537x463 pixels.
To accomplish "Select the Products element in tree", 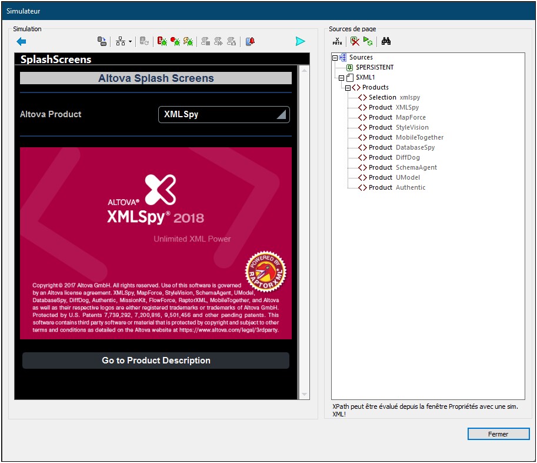I will pyautogui.click(x=375, y=87).
